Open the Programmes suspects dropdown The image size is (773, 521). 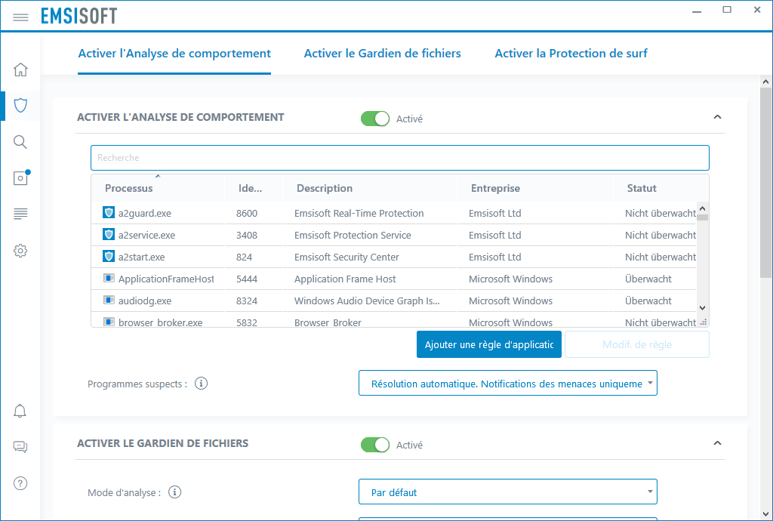(x=508, y=383)
